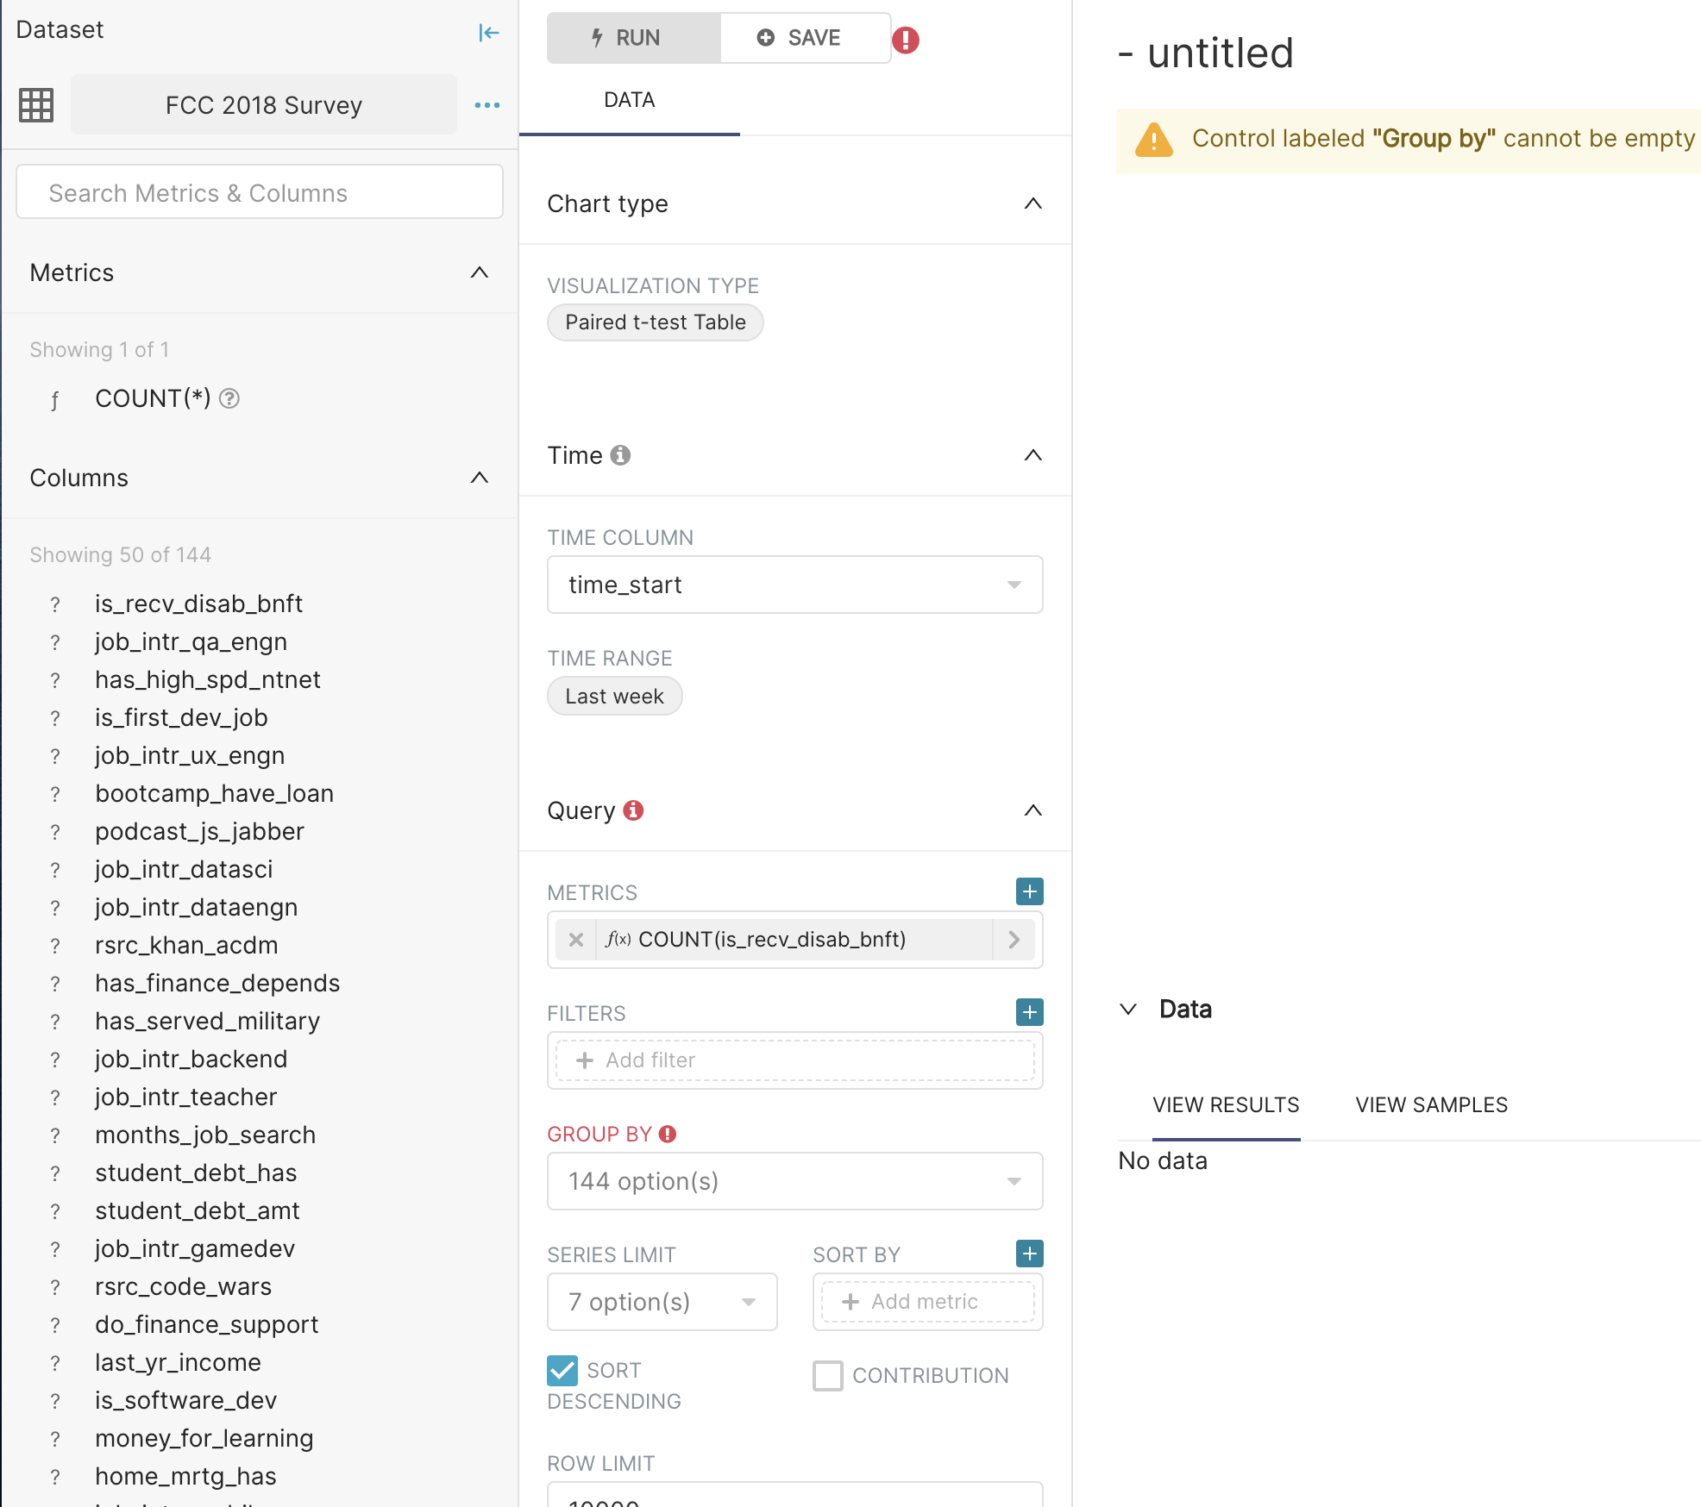Image resolution: width=1701 pixels, height=1507 pixels.
Task: Open the help tooltip next to COUNT(*)
Action: click(229, 398)
